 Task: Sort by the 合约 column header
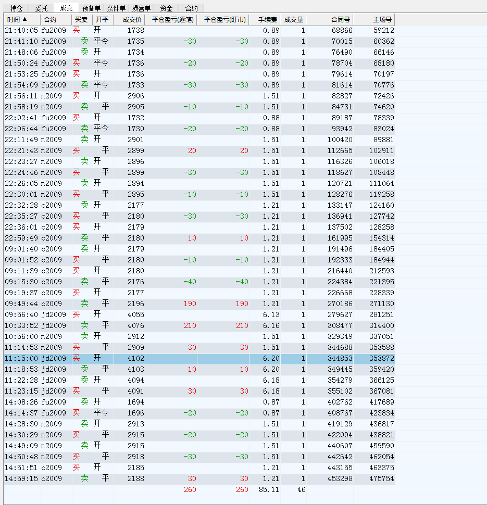(50, 20)
